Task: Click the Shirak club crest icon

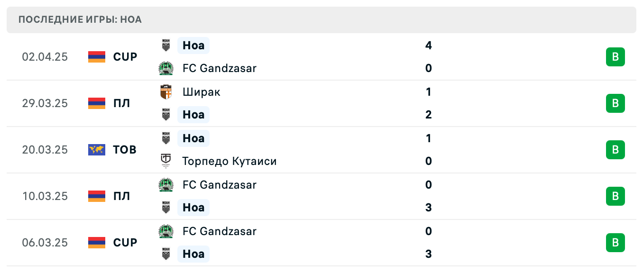Action: 166,92
